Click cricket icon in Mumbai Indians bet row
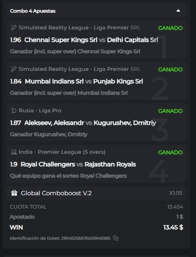 coord(14,69)
